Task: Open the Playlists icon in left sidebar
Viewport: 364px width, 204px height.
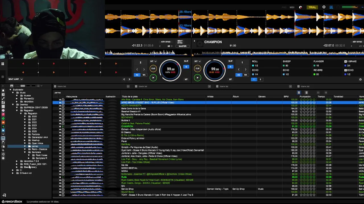Action: tap(3, 94)
